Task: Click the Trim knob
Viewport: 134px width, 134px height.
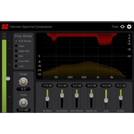Action: 23,103
